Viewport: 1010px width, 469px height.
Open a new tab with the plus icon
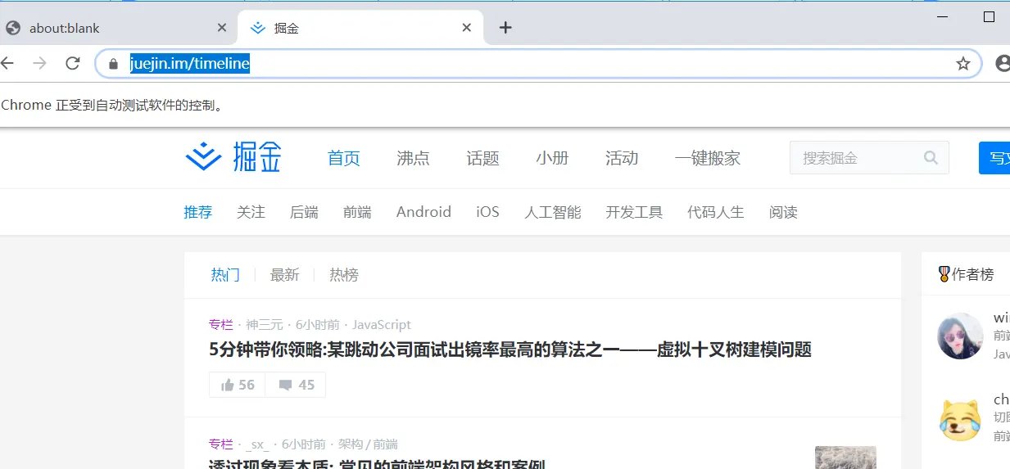[x=505, y=27]
